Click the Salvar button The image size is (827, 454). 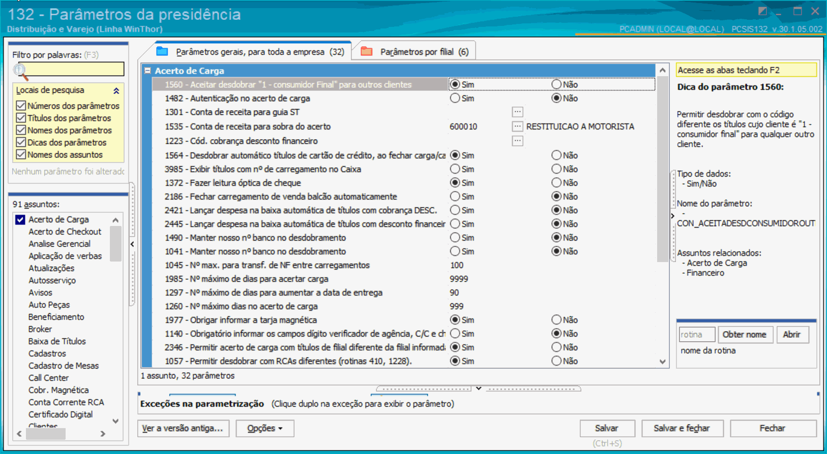tap(607, 429)
